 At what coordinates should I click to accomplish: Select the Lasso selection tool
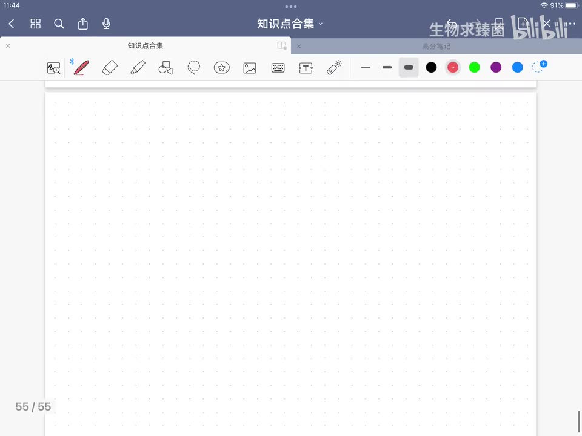(x=194, y=67)
